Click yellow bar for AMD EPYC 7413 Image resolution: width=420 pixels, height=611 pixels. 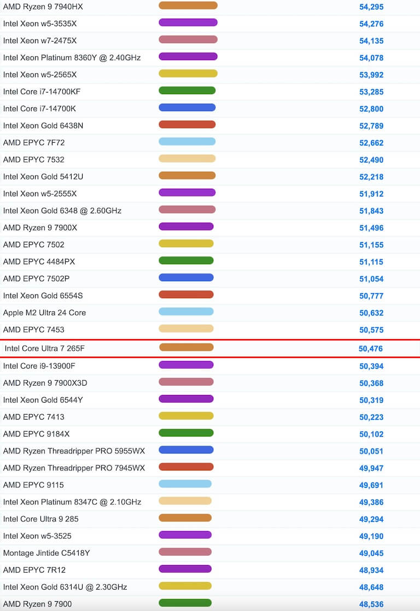point(186,416)
